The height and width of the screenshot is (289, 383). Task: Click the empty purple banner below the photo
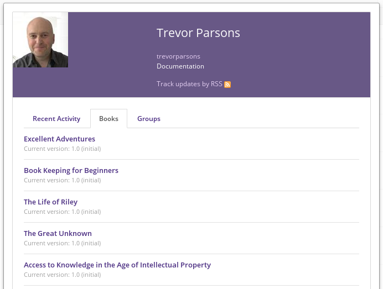click(40, 82)
